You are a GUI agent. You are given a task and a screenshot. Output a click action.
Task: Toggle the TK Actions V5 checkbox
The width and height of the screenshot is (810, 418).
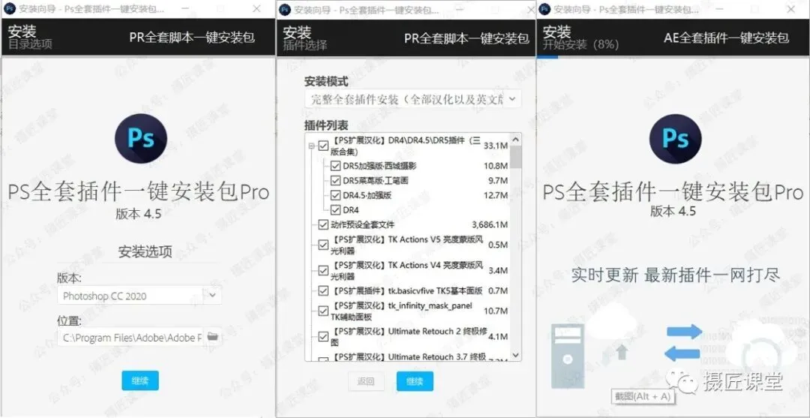323,245
